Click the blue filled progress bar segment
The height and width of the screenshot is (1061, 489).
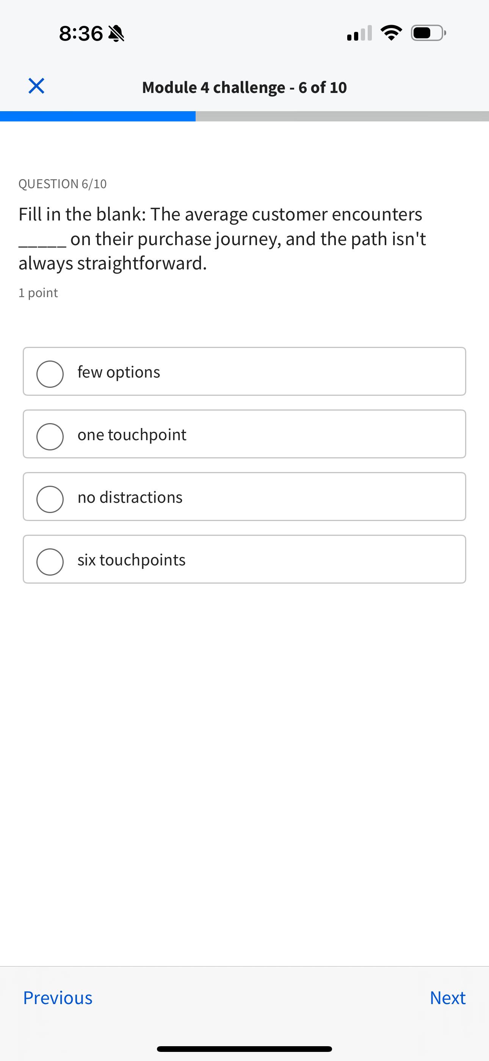97,116
